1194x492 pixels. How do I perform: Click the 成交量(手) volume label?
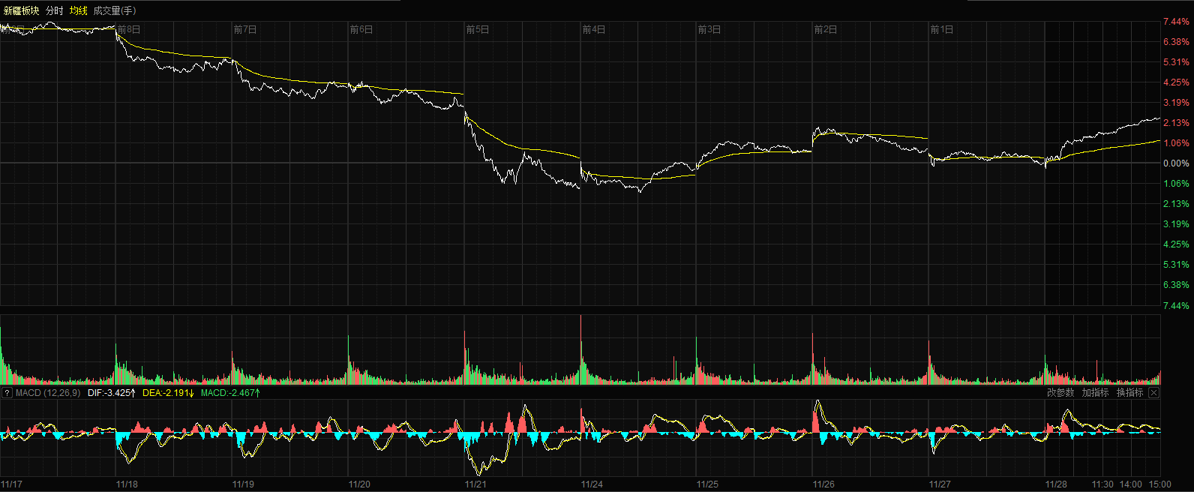[115, 10]
